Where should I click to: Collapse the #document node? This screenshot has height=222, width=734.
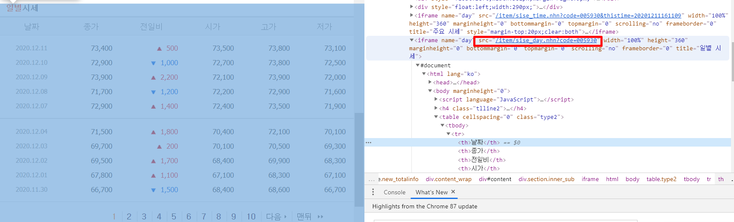[417, 65]
